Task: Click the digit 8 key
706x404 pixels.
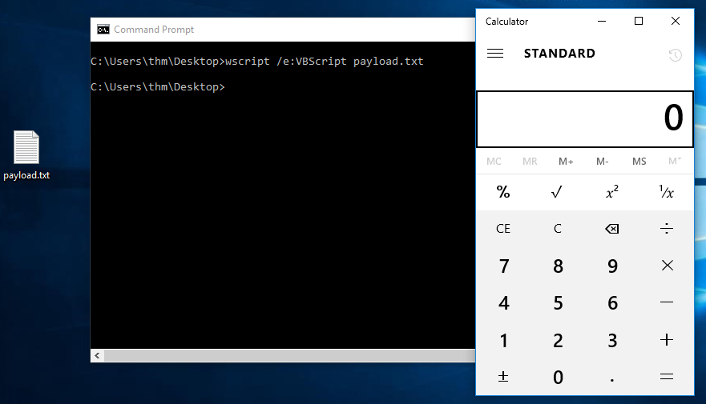Action: pyautogui.click(x=558, y=266)
